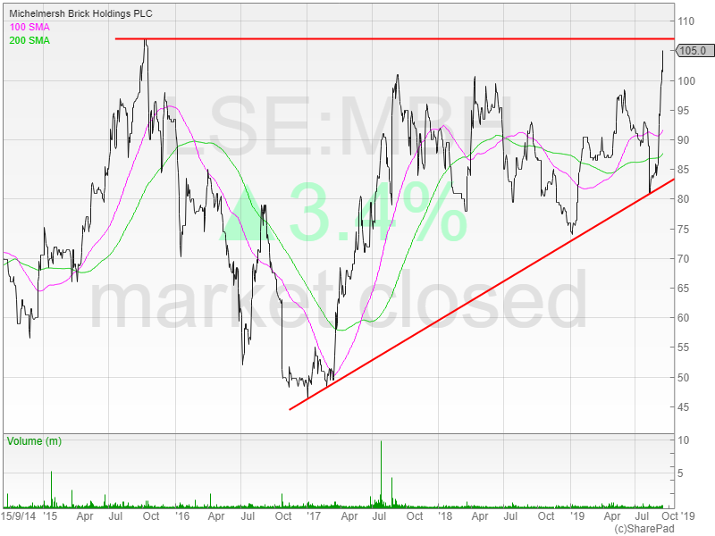Click the 10 value on volume axis
The image size is (715, 536).
683,440
